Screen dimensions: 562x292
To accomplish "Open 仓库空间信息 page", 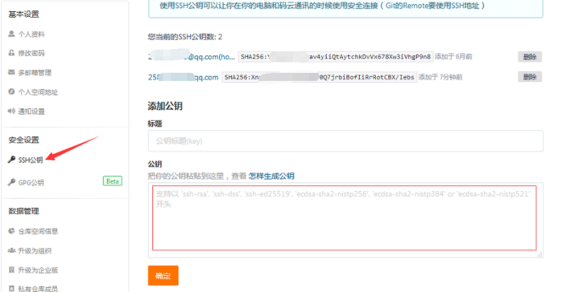I will (x=38, y=231).
